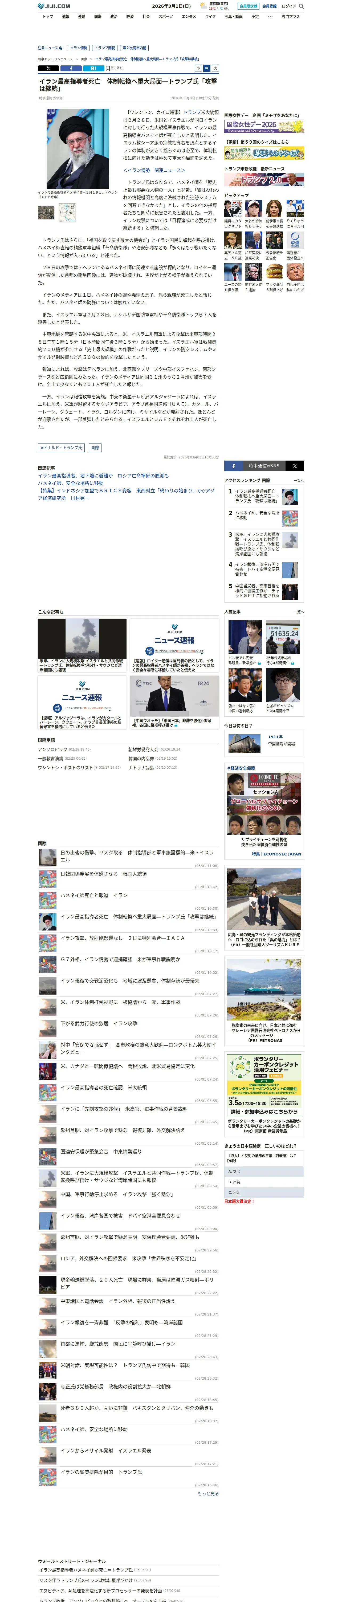The image size is (342, 1602).
Task: Set text size to 中
Action: pos(207,68)
